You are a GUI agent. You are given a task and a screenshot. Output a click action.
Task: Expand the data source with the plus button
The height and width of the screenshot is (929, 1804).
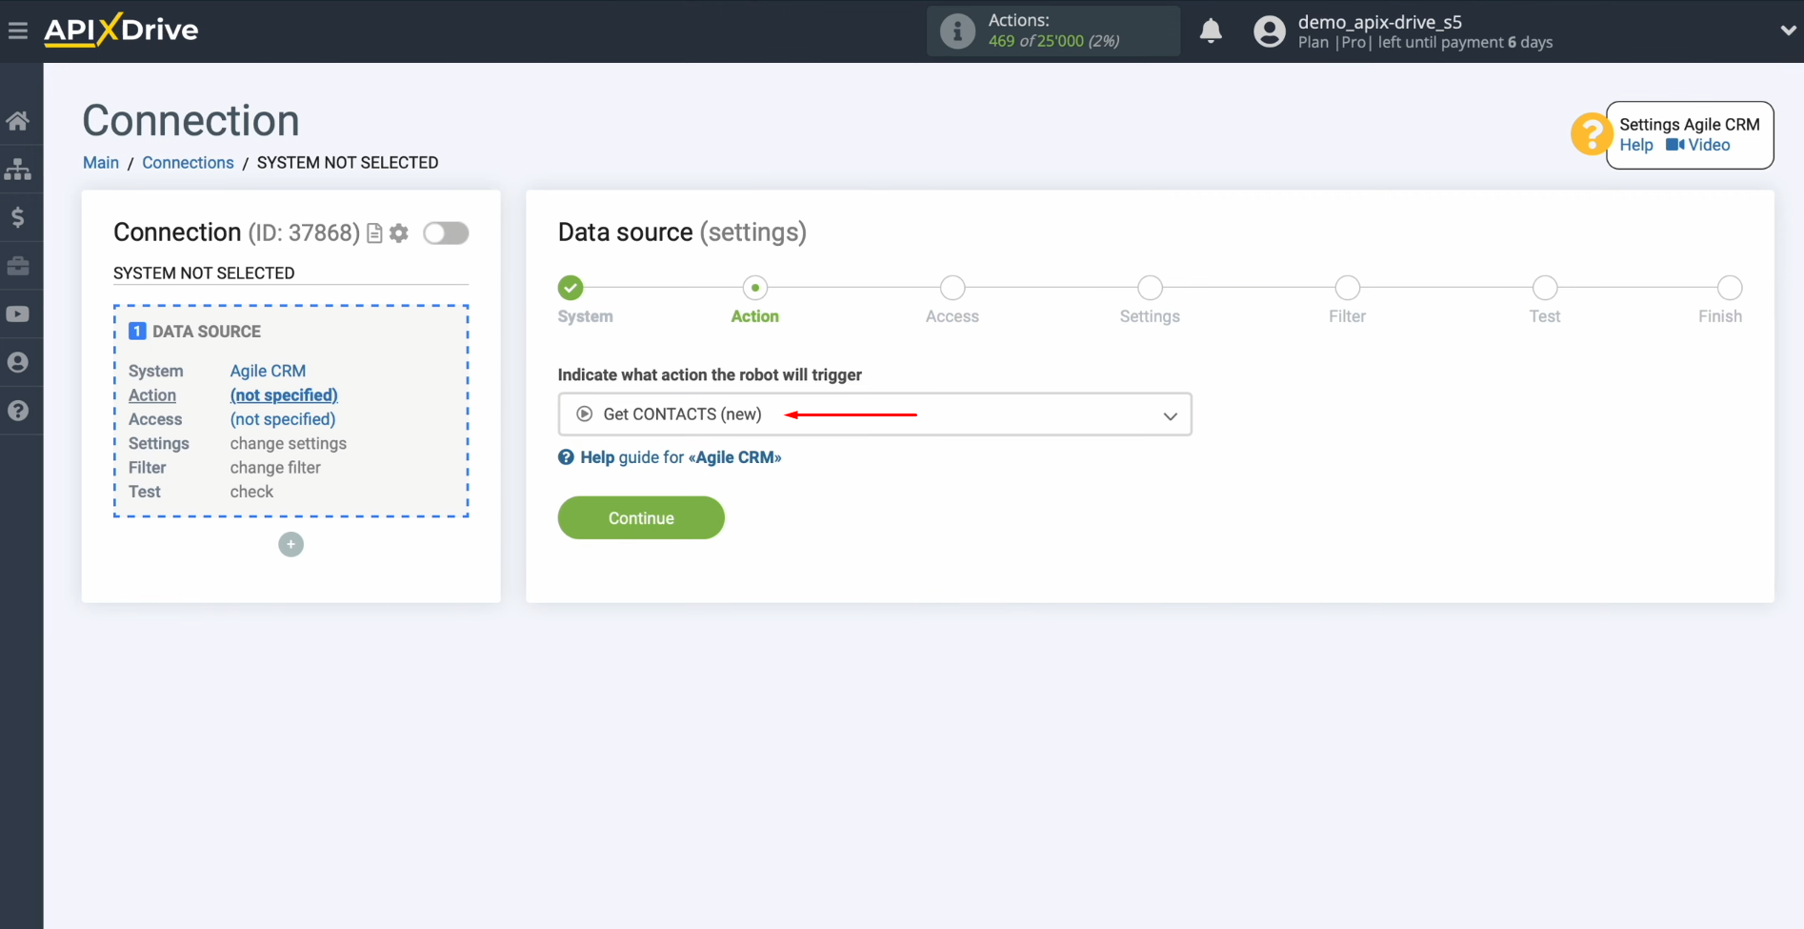click(x=291, y=544)
